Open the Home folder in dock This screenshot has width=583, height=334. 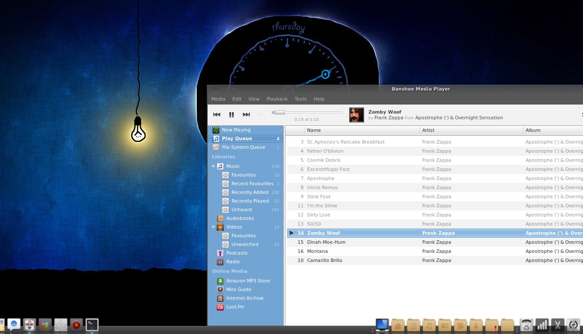[398, 325]
